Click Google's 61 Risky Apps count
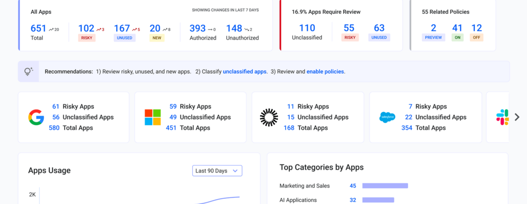Viewport: 527px width, 204px height. (56, 107)
